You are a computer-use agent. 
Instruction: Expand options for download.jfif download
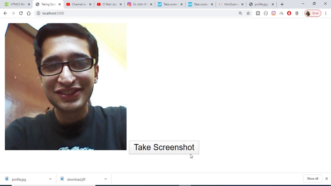106,179
